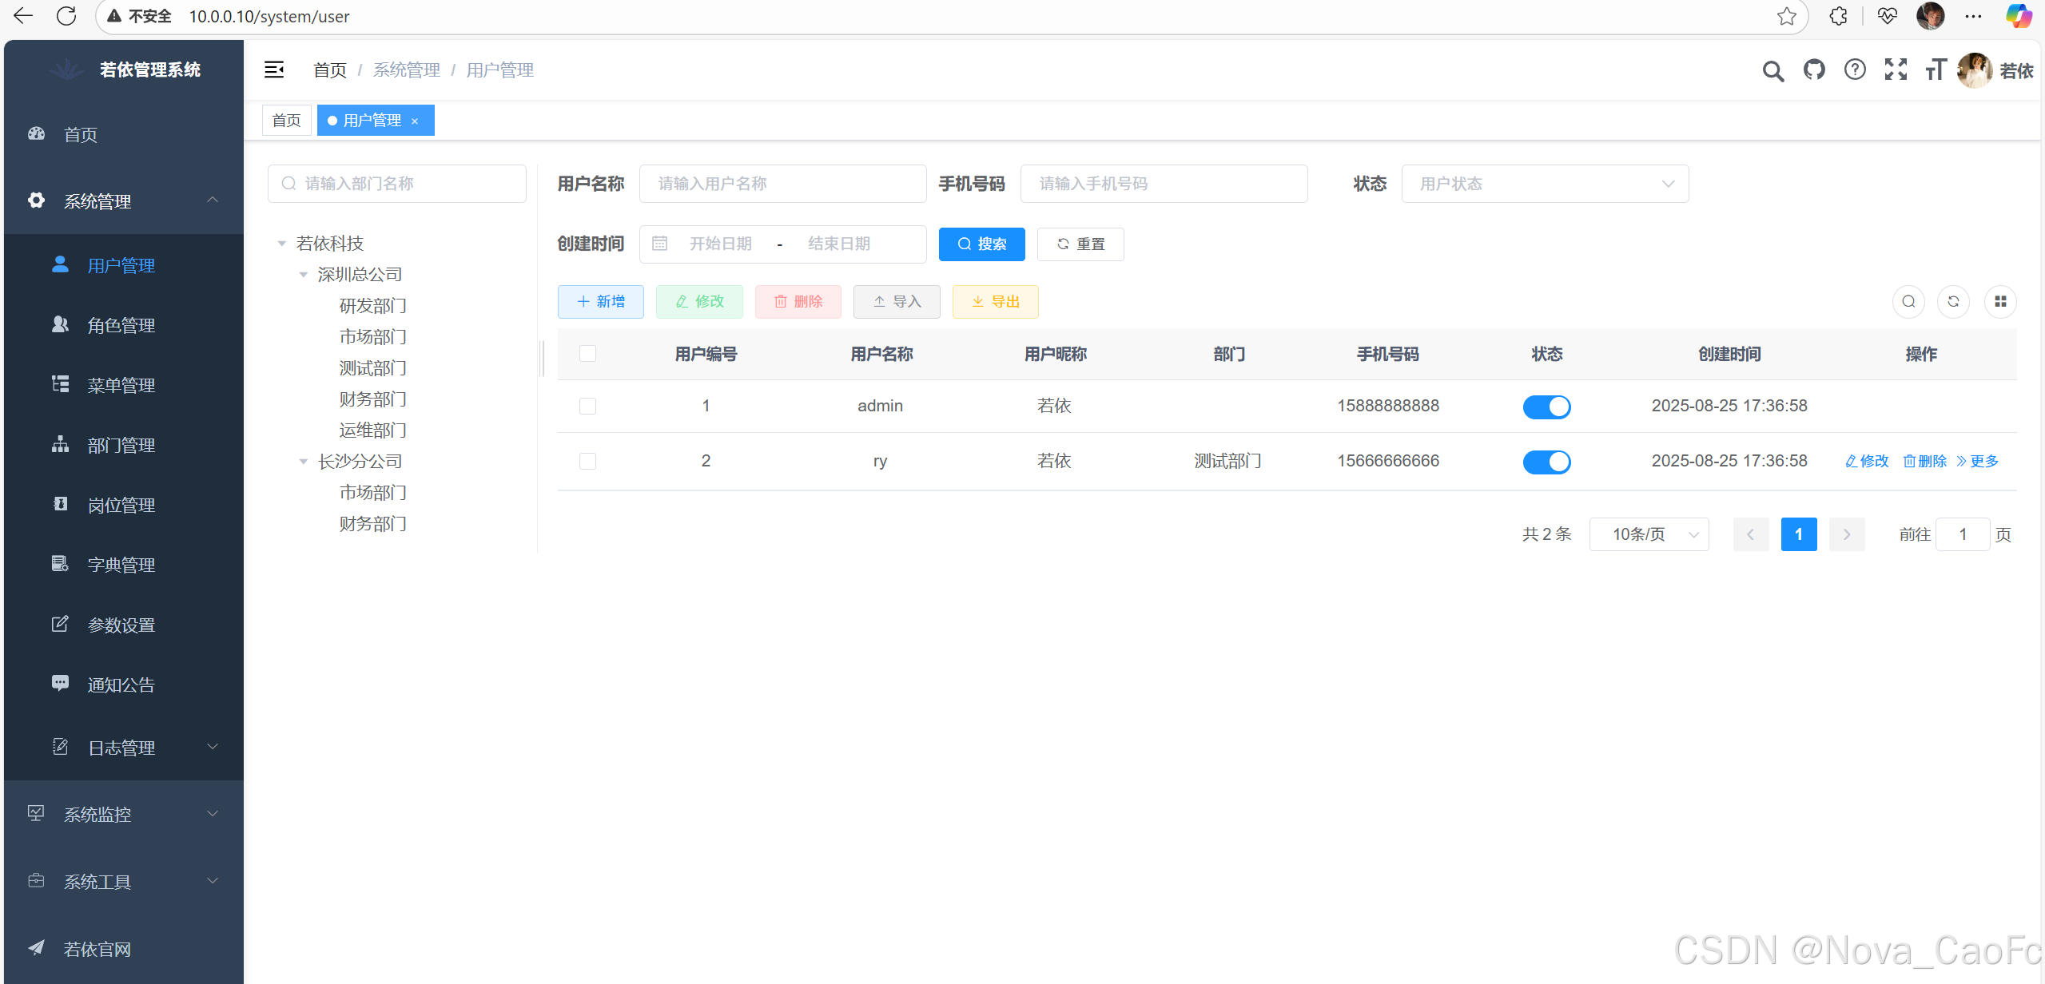Image resolution: width=2045 pixels, height=984 pixels.
Task: Click the 导出 button
Action: click(x=995, y=302)
